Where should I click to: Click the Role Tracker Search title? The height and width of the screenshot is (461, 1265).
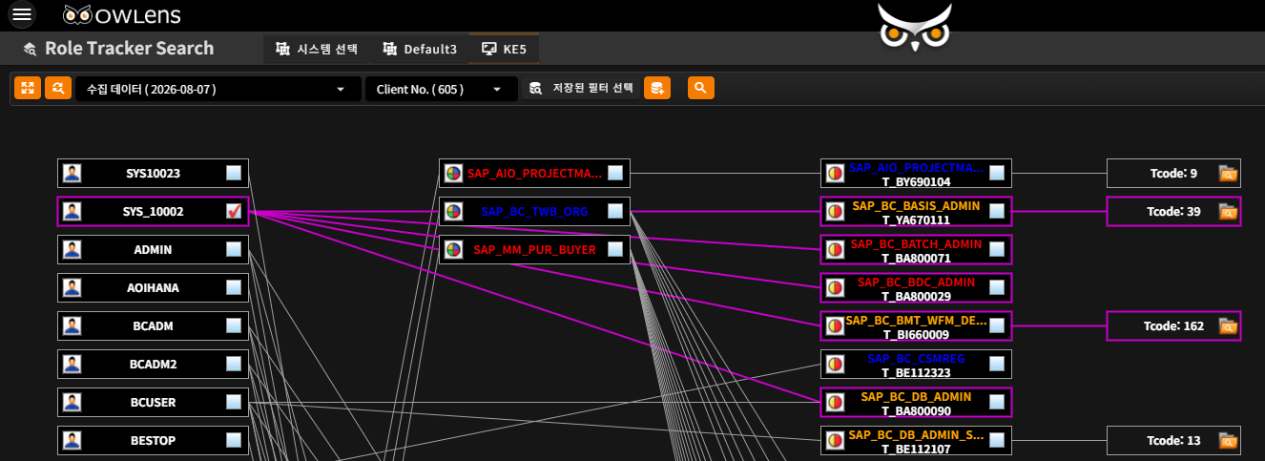pos(129,48)
